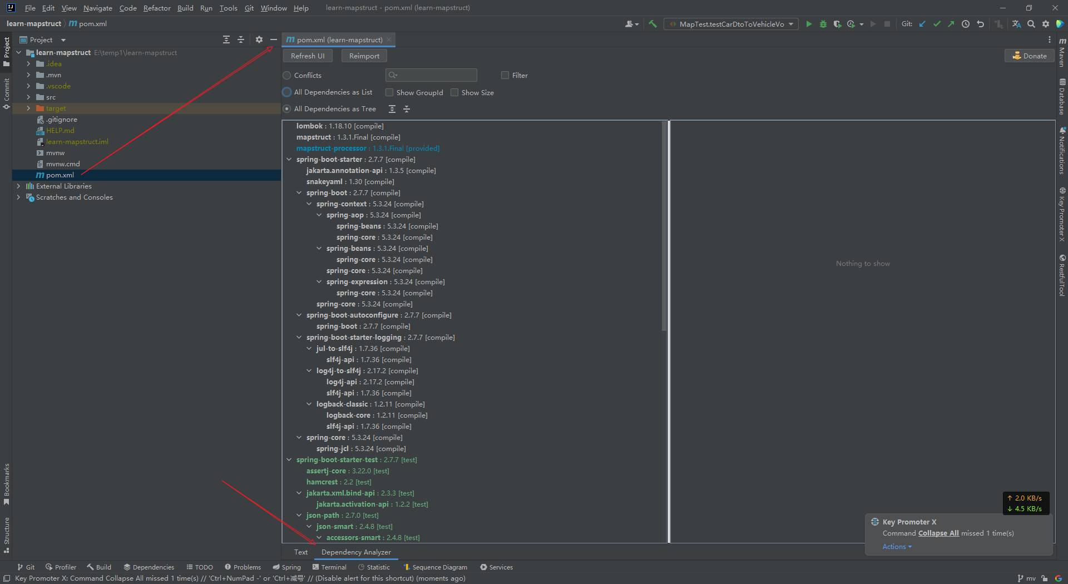Tick the Show Size checkbox

click(x=454, y=92)
